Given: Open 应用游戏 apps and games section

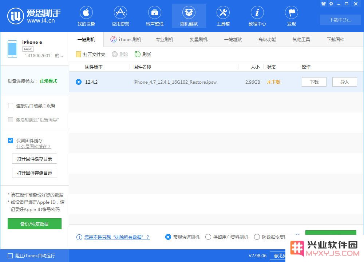Looking at the screenshot, I should coord(120,16).
